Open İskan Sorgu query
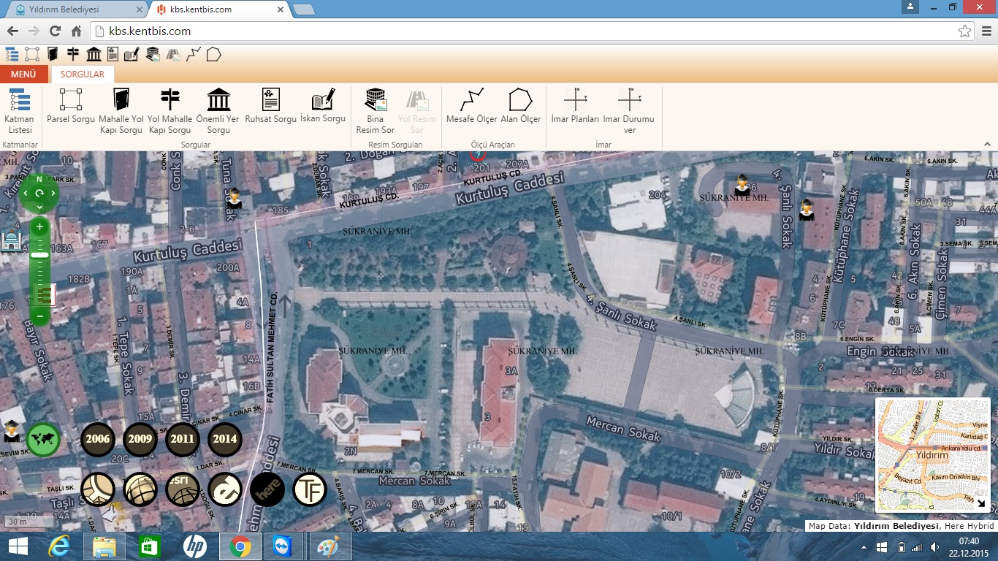 323,106
